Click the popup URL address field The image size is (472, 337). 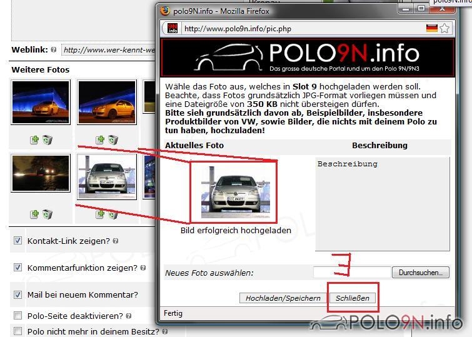(x=303, y=29)
